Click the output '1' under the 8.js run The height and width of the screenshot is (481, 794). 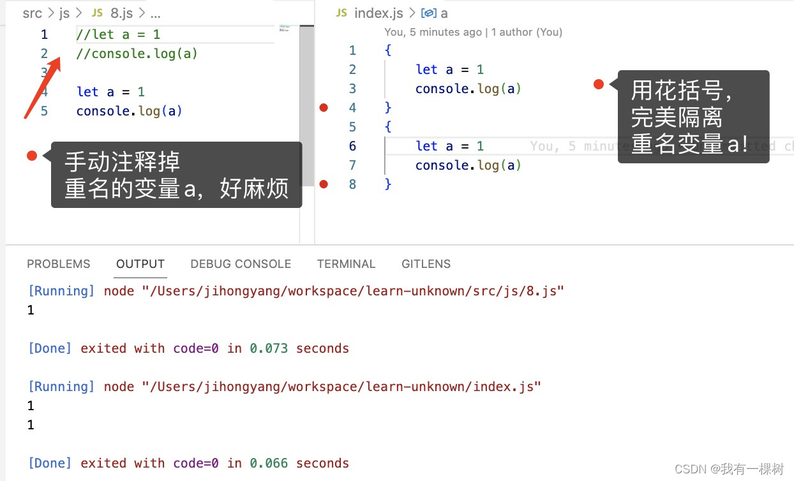[31, 311]
